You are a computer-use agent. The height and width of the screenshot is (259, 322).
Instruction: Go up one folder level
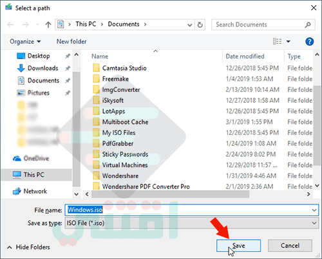coord(48,24)
